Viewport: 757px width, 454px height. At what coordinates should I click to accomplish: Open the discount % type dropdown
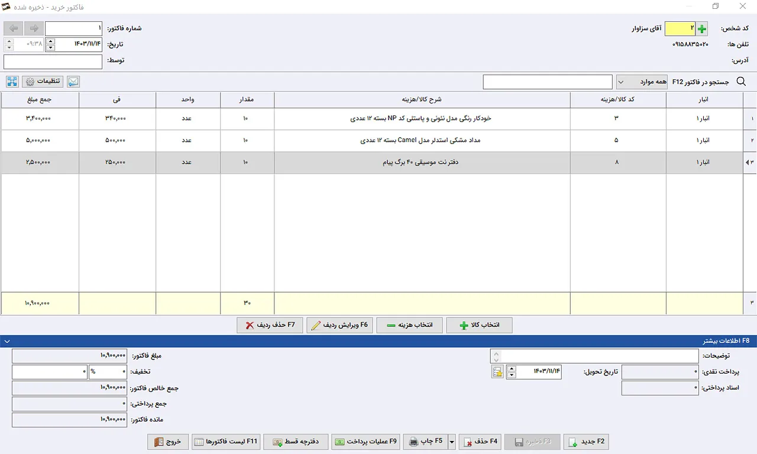pyautogui.click(x=108, y=372)
